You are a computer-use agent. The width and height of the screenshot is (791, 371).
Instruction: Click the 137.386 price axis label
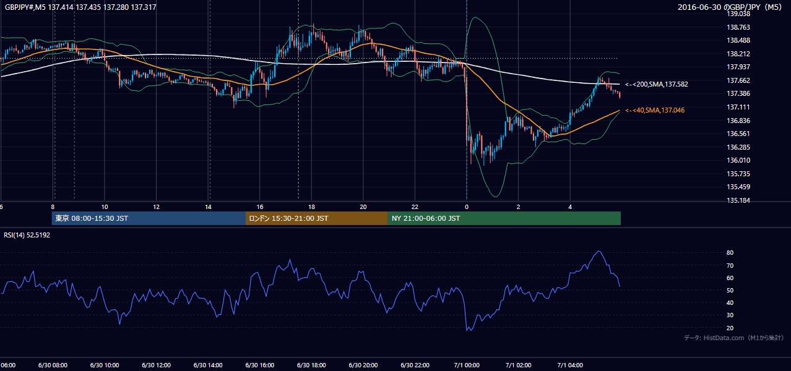(738, 93)
